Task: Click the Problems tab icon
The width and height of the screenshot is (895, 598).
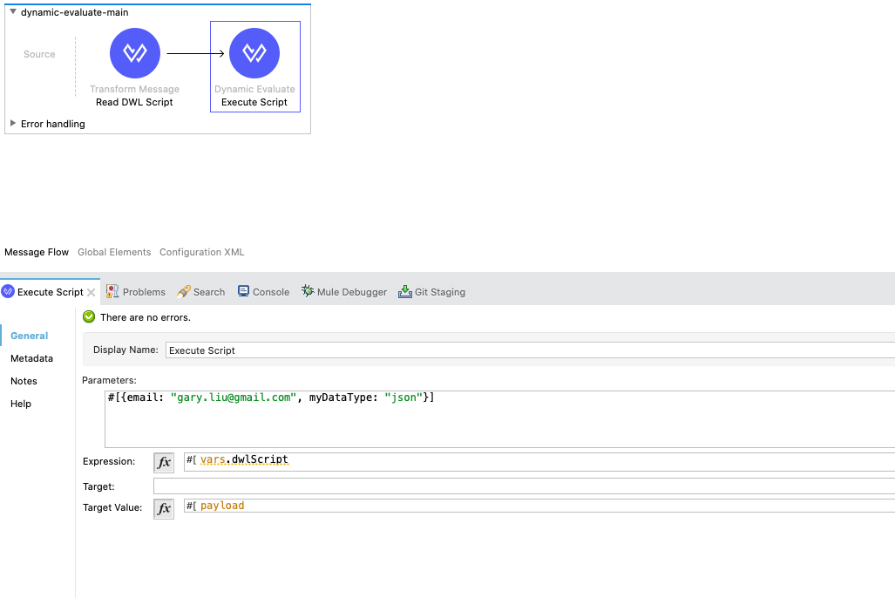Action: pos(112,291)
